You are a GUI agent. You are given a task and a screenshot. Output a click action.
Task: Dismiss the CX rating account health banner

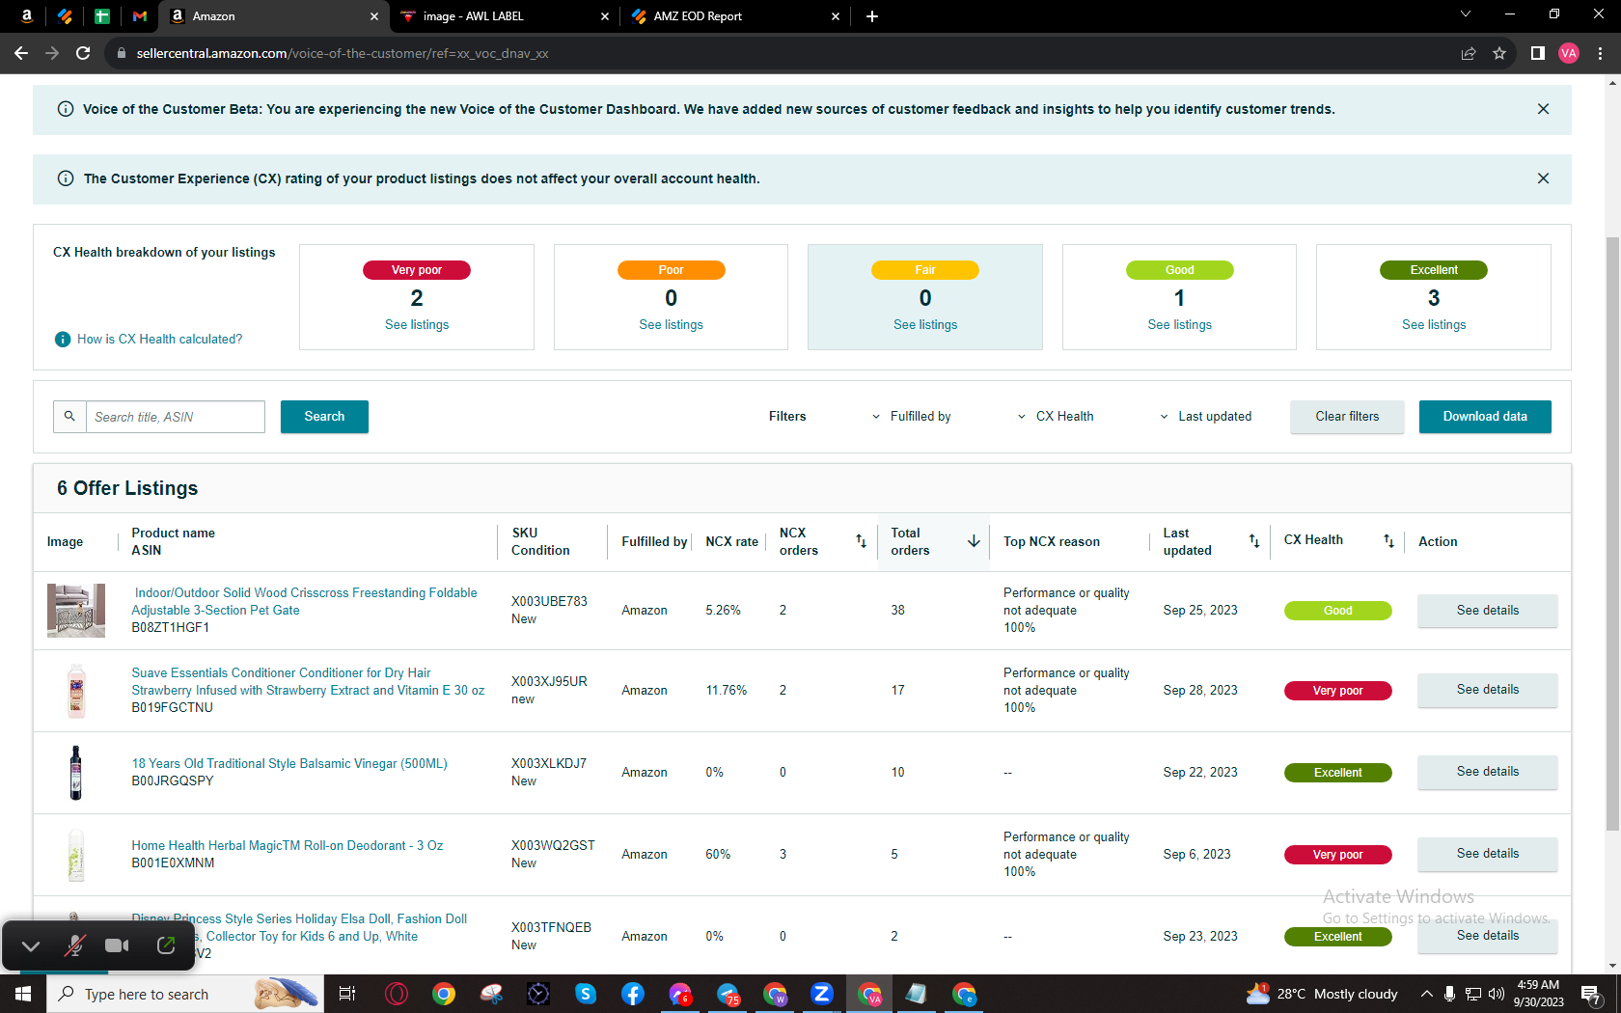[x=1544, y=178]
